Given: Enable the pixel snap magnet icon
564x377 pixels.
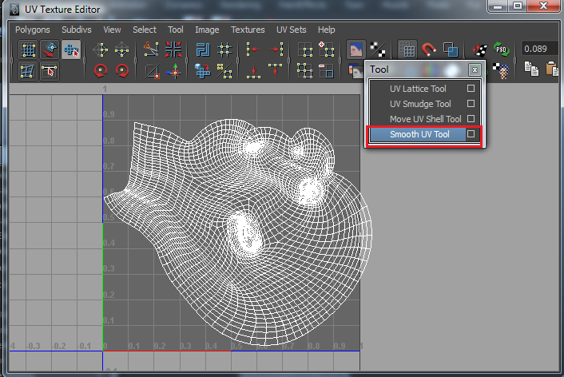Looking at the screenshot, I should pyautogui.click(x=429, y=50).
